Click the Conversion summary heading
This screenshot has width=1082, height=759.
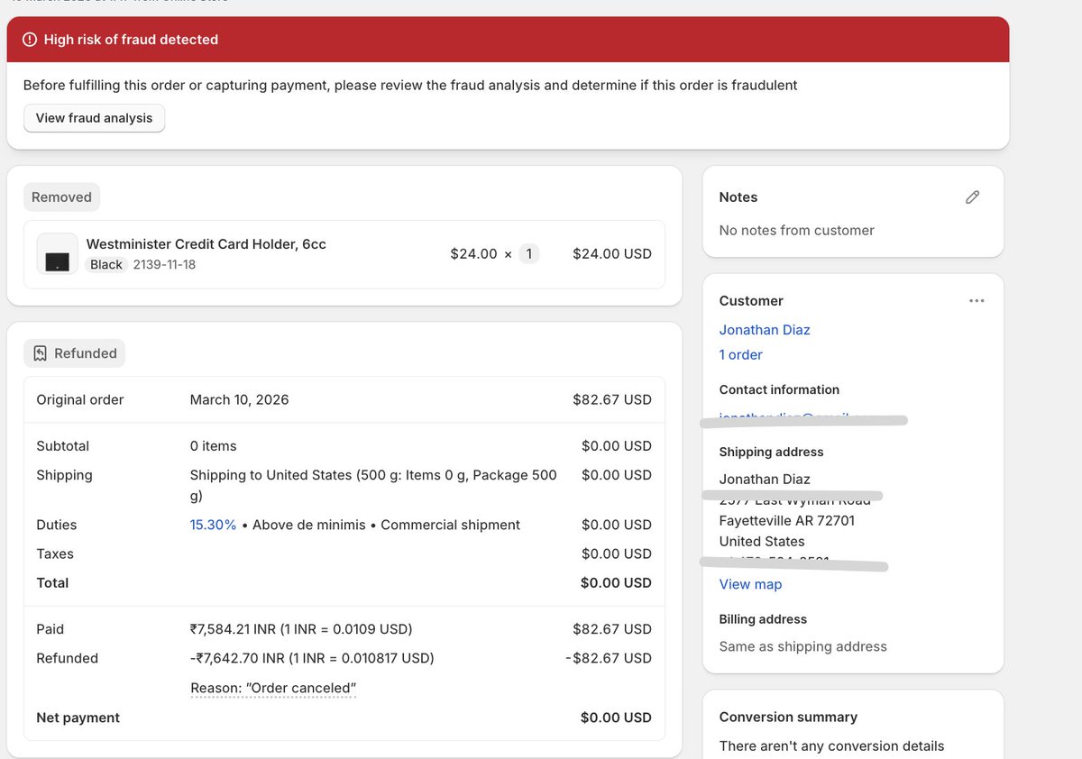coord(788,718)
